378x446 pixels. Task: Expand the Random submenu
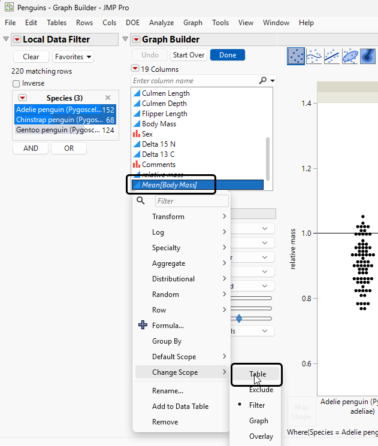pyautogui.click(x=182, y=294)
